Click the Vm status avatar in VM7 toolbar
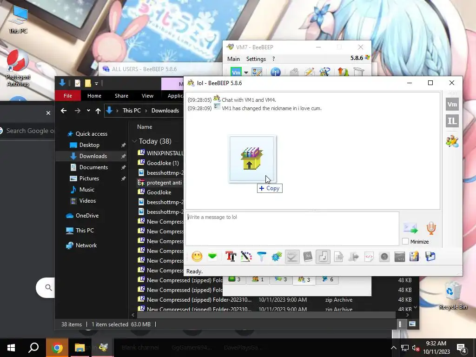This screenshot has width=476, height=357. pos(236,72)
